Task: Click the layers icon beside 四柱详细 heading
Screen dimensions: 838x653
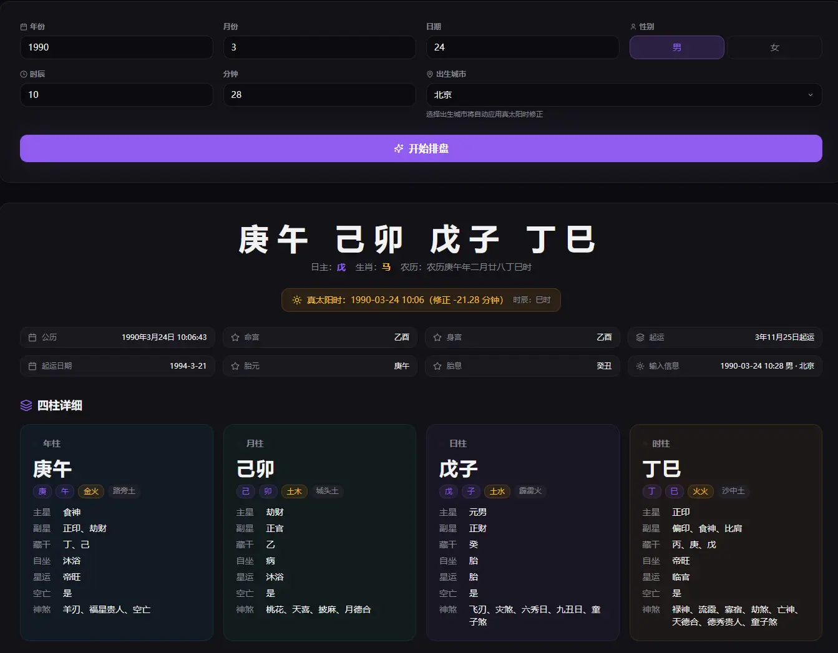Action: point(26,405)
